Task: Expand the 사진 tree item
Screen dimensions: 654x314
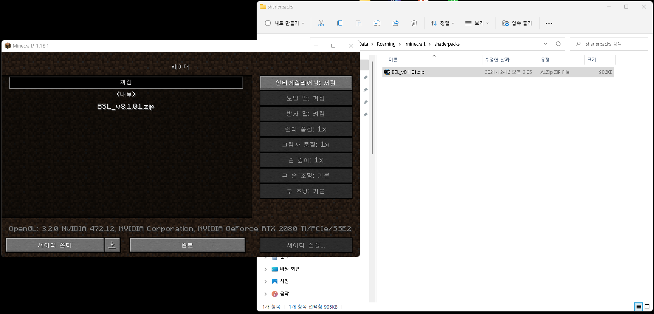Action: (265, 282)
